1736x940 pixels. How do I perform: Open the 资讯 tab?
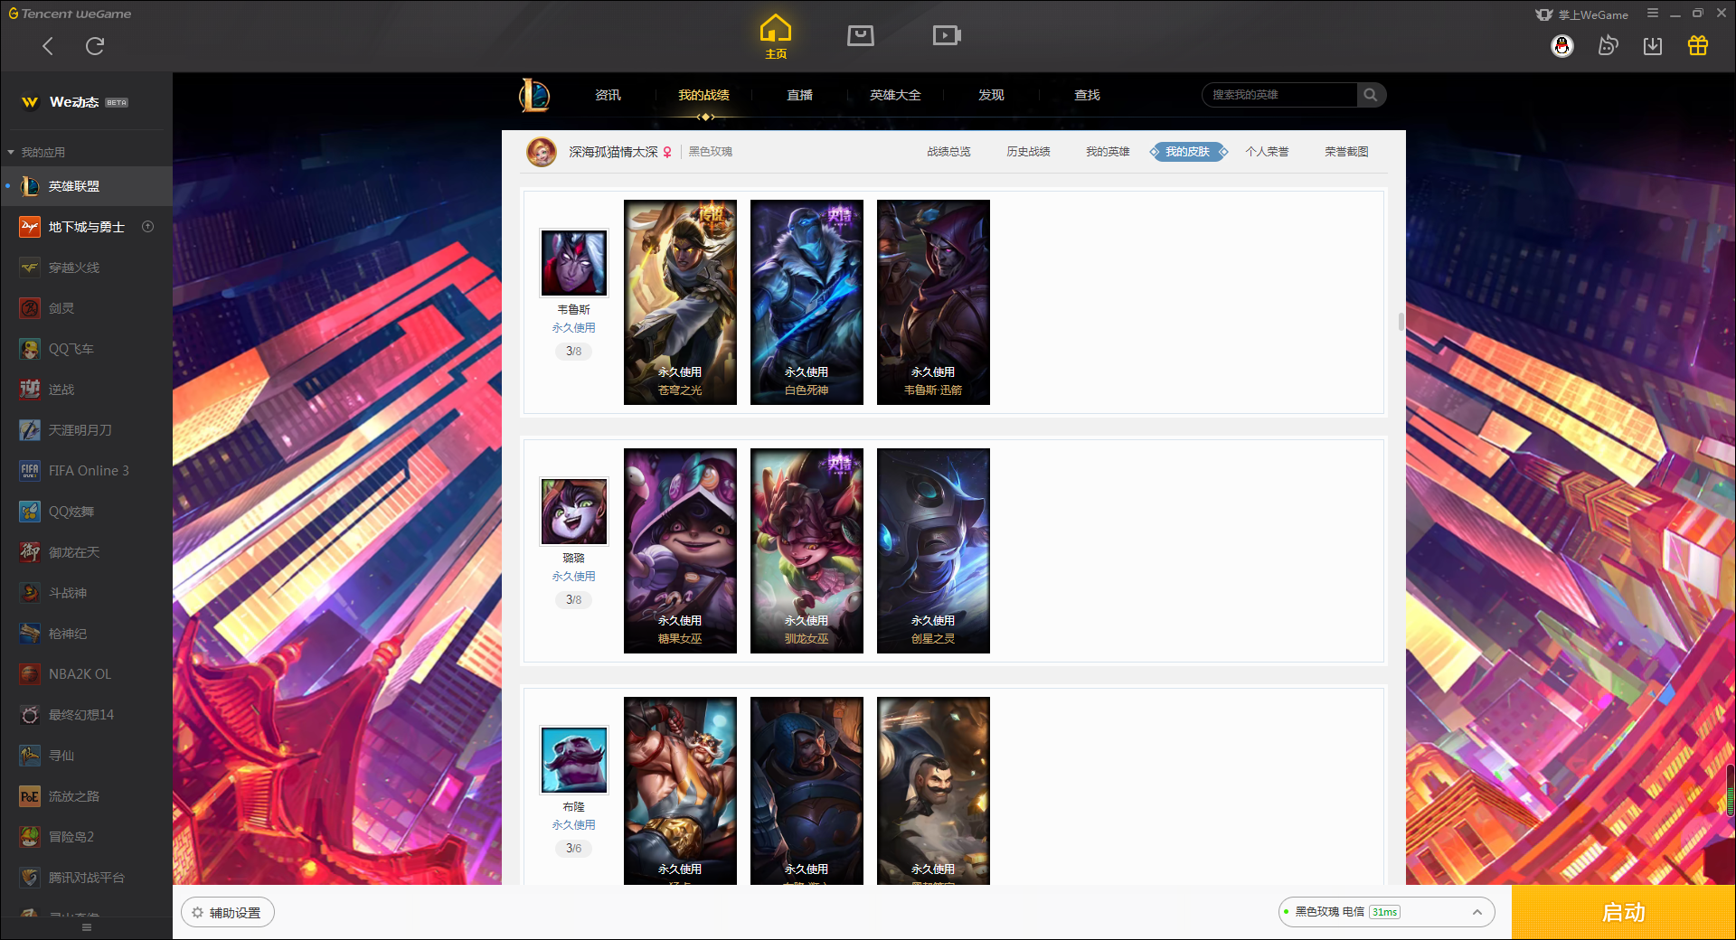click(x=608, y=95)
